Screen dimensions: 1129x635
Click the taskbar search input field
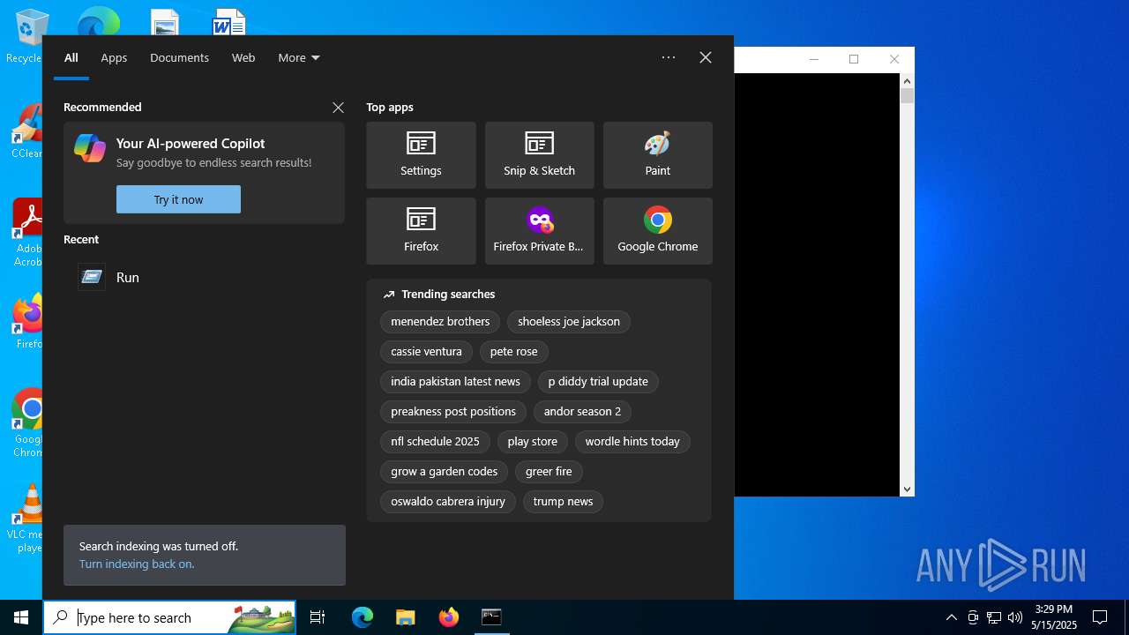click(169, 617)
